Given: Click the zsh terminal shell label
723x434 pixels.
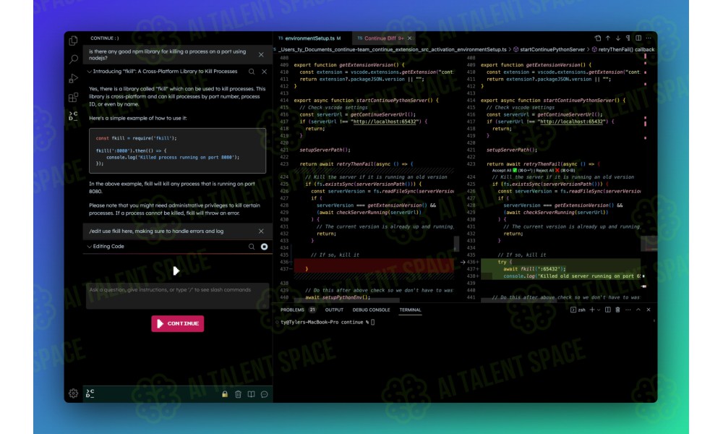Looking at the screenshot, I should [x=577, y=310].
